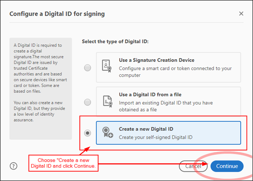
Task: Pick the "Create a new Digital ID" title
Action: 146,129
